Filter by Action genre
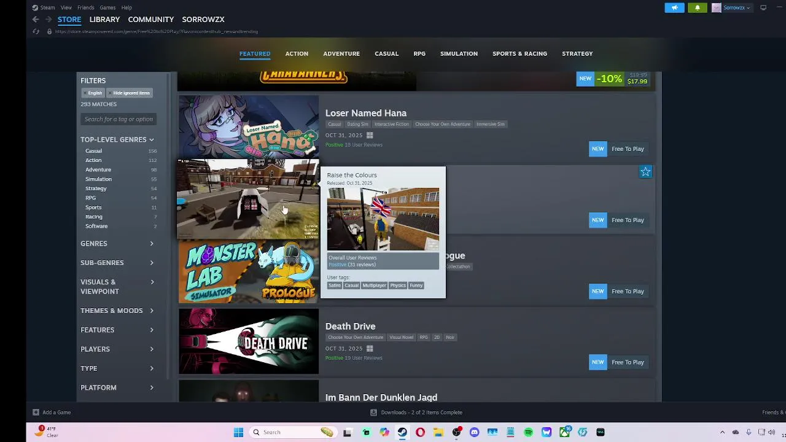This screenshot has height=442, width=786. 93,160
